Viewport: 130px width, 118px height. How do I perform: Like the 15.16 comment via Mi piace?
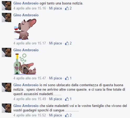click(55, 8)
